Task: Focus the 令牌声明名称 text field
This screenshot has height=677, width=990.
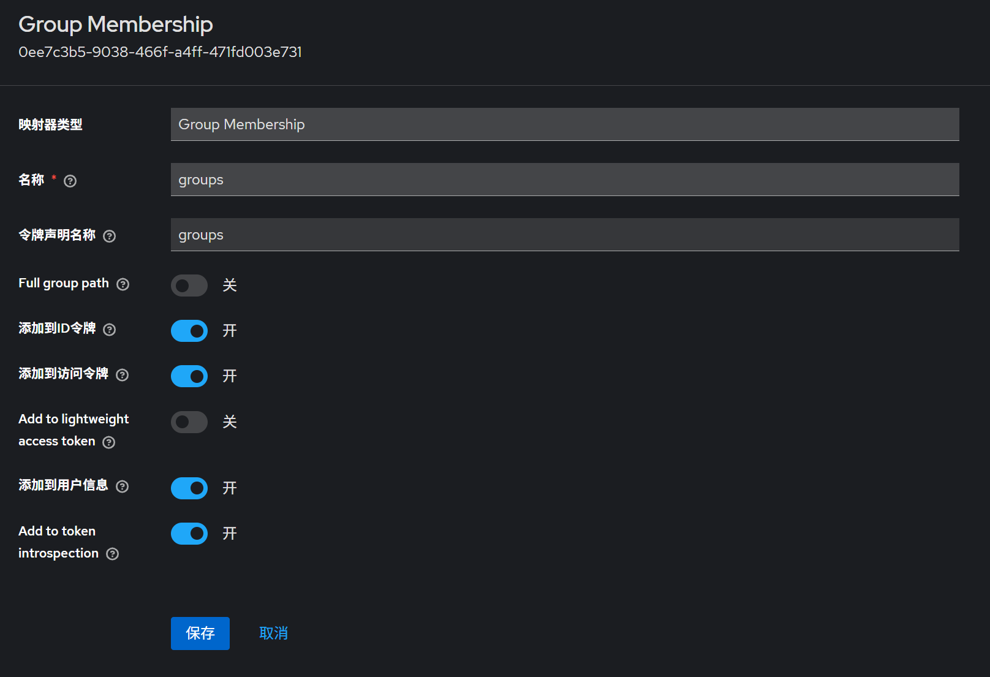Action: click(x=564, y=235)
